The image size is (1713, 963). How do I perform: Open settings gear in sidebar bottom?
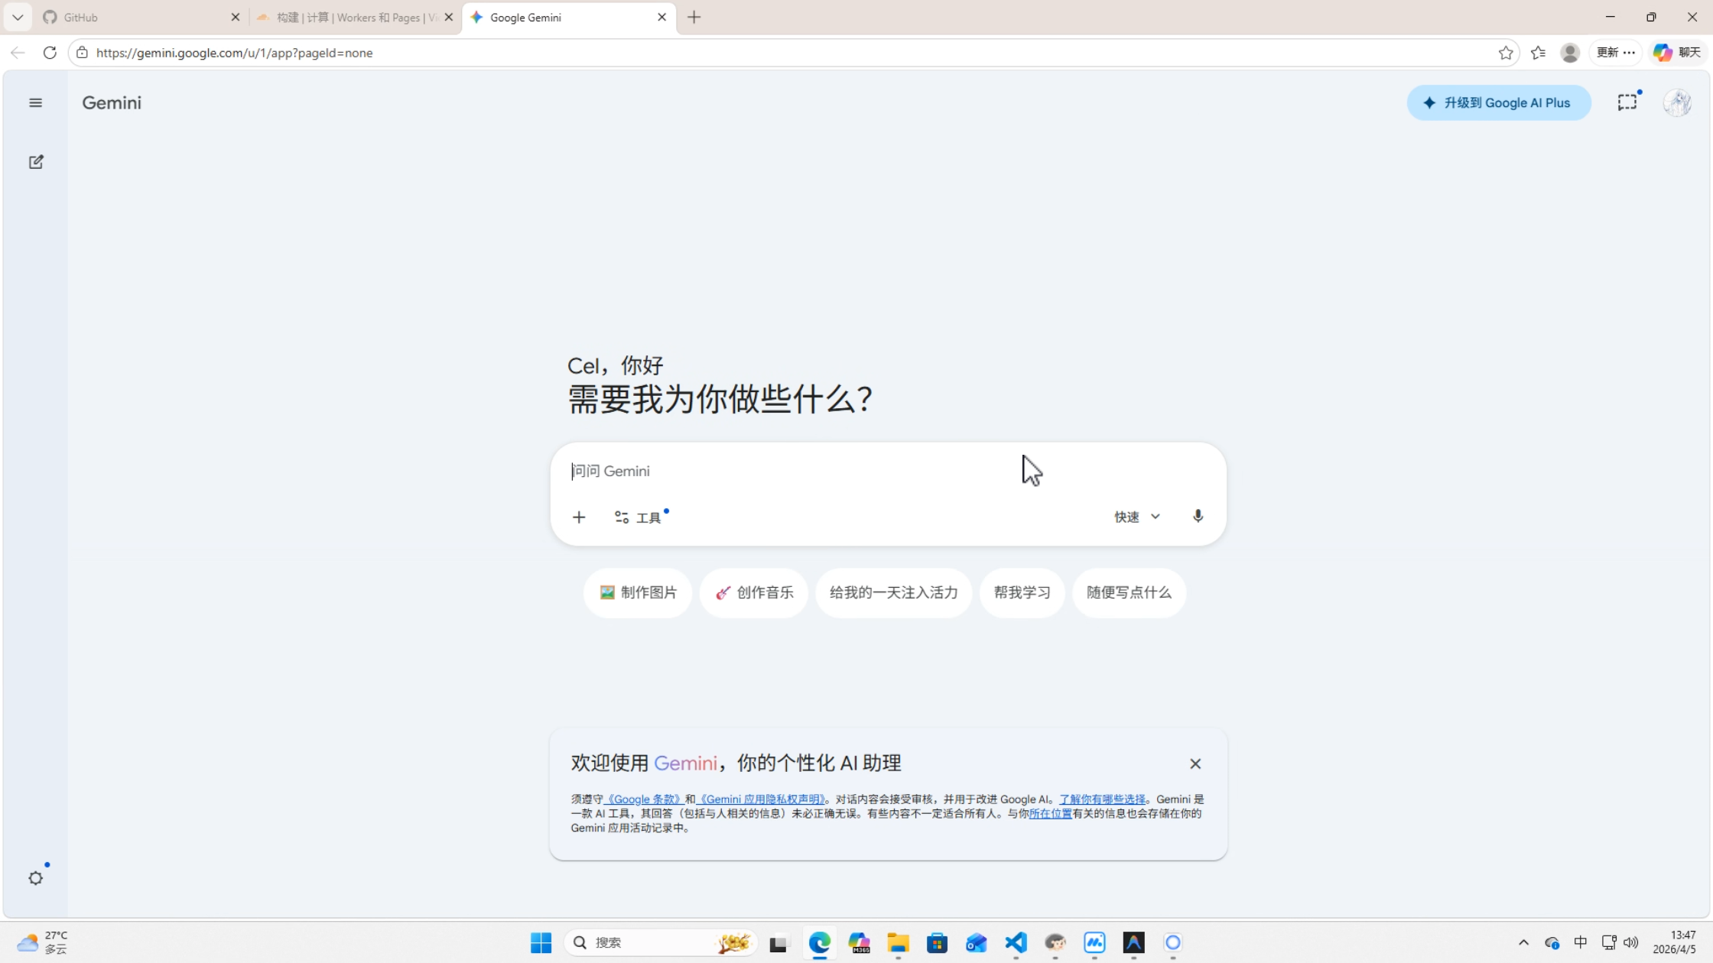[x=36, y=878]
